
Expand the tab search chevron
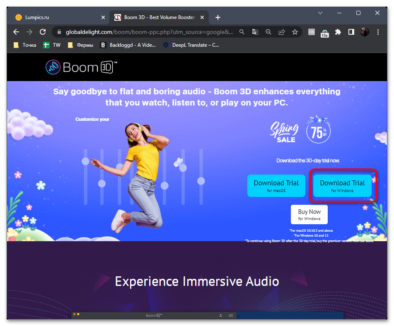[x=320, y=13]
